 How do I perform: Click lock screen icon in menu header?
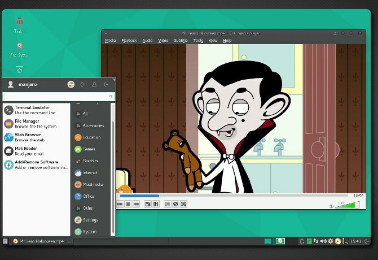click(82, 84)
